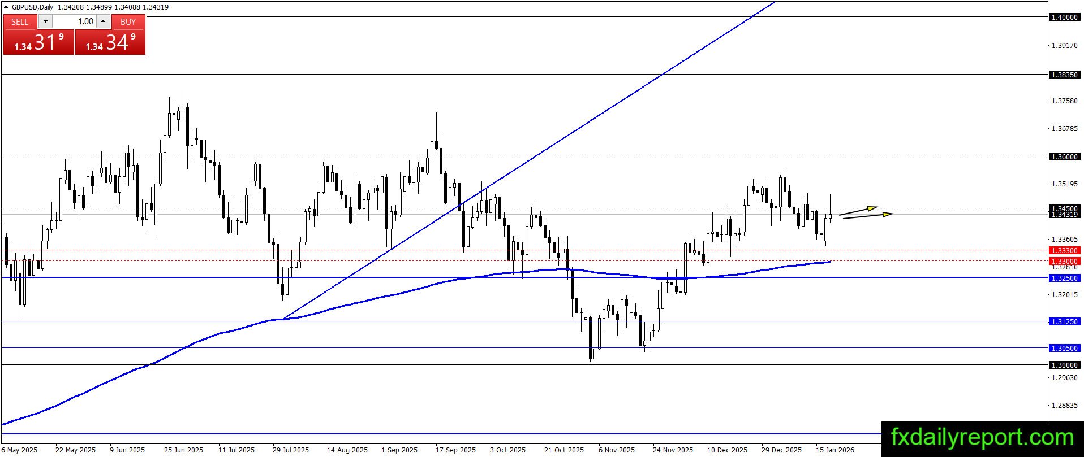Click the red 1.33000 level label
The width and height of the screenshot is (1084, 457).
point(1065,261)
